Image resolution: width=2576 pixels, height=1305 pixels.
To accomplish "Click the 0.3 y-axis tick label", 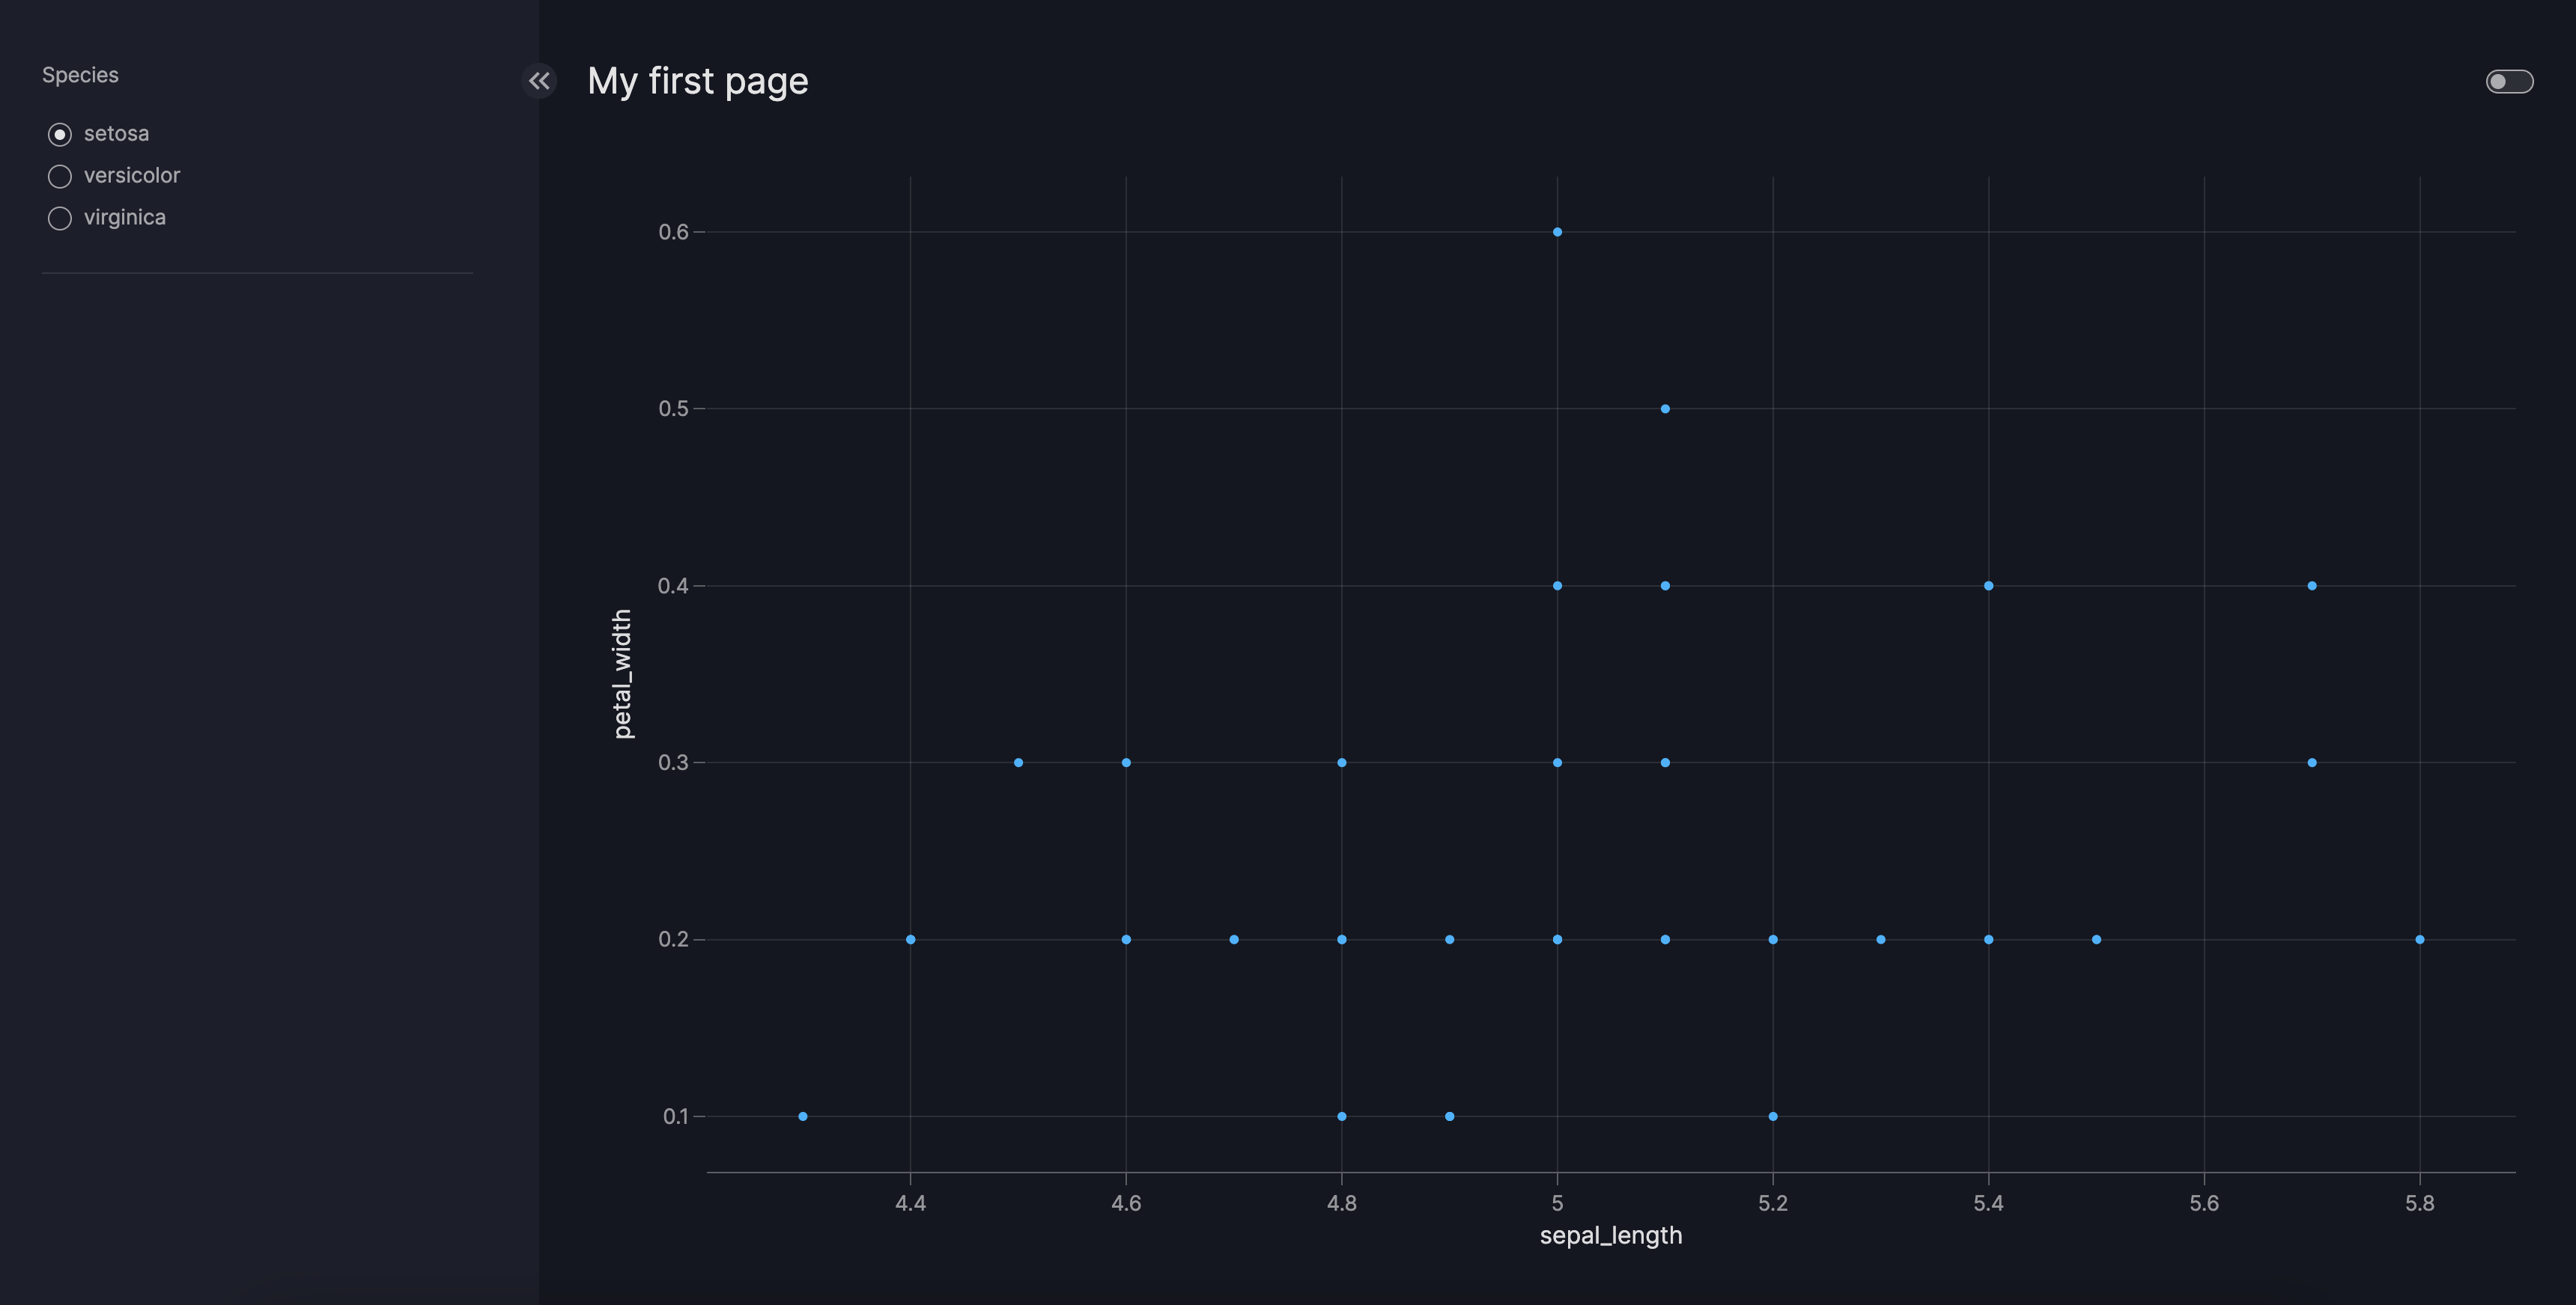I will coord(673,762).
